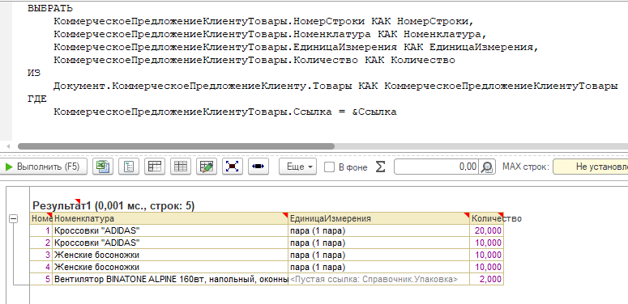Select the Номенклатура column header
Image resolution: width=628 pixels, height=304 pixels.
171,218
